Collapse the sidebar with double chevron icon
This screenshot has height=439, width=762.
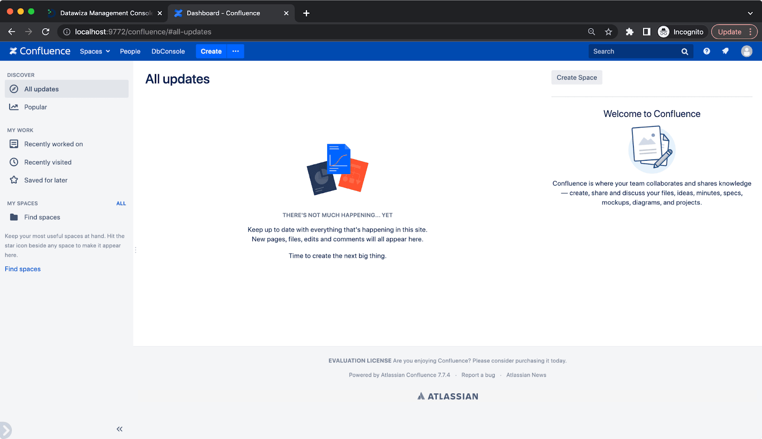coord(120,429)
